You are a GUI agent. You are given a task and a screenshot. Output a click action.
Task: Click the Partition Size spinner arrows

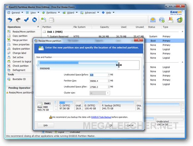109,81
